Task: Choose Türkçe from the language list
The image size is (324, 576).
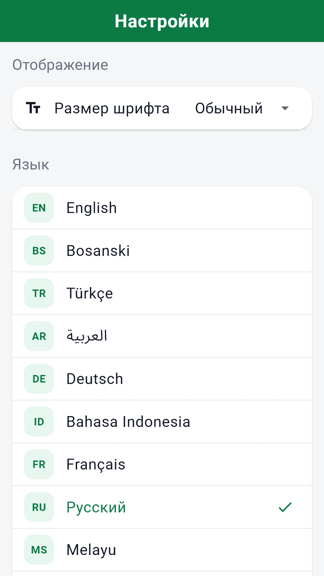Action: [162, 293]
